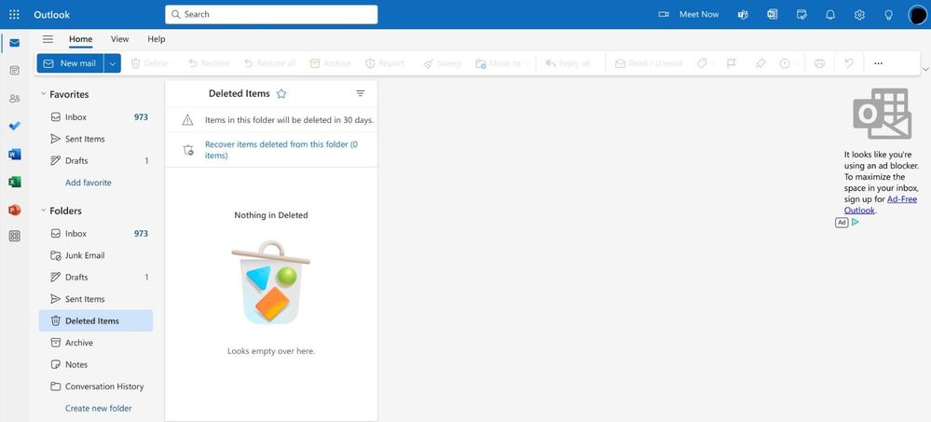The width and height of the screenshot is (931, 422).
Task: Launch Word from the left rail
Action: (x=14, y=155)
